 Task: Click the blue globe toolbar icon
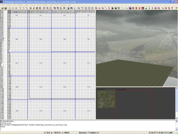click(x=68, y=8)
